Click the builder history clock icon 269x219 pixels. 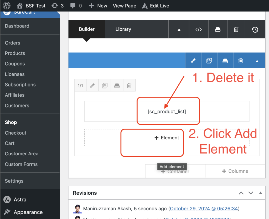pyautogui.click(x=255, y=30)
